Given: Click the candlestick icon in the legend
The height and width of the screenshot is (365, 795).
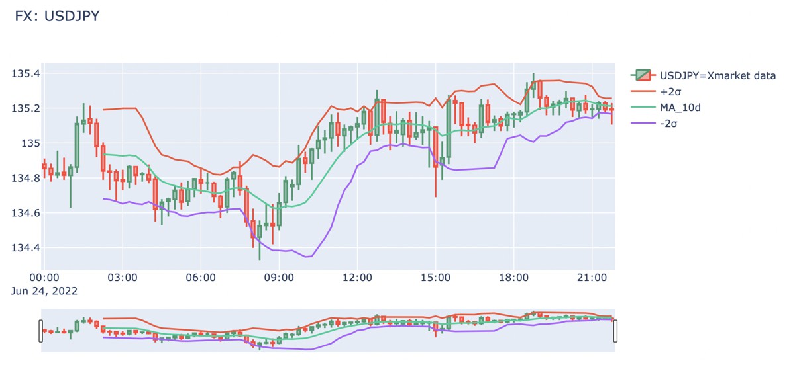Looking at the screenshot, I should point(643,75).
